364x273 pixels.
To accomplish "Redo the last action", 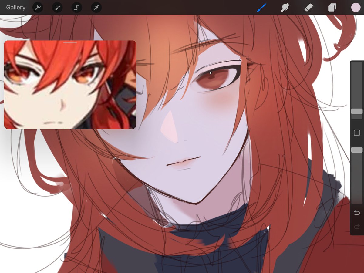I will pyautogui.click(x=357, y=226).
